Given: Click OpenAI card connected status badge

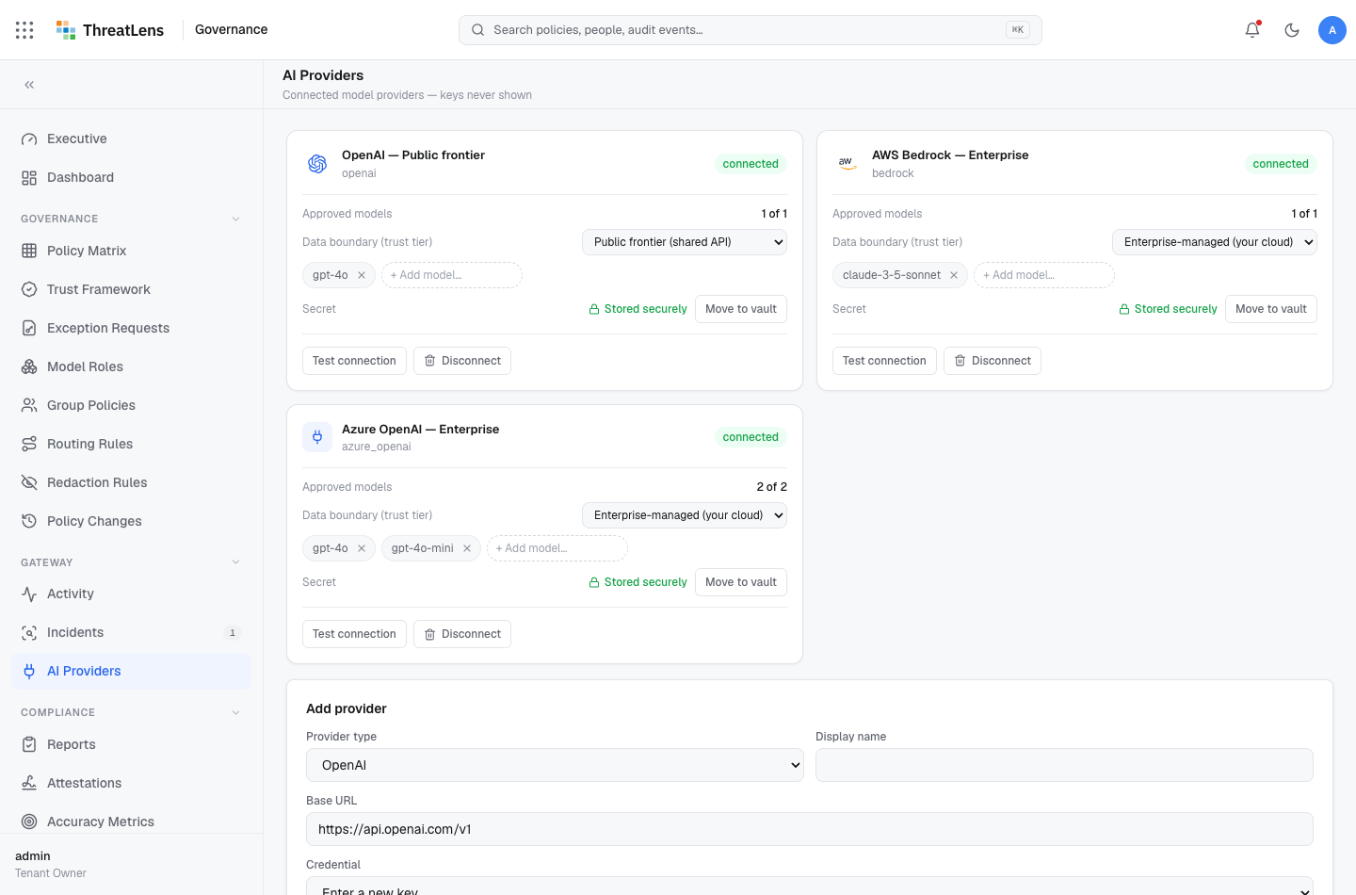Looking at the screenshot, I should click(751, 164).
